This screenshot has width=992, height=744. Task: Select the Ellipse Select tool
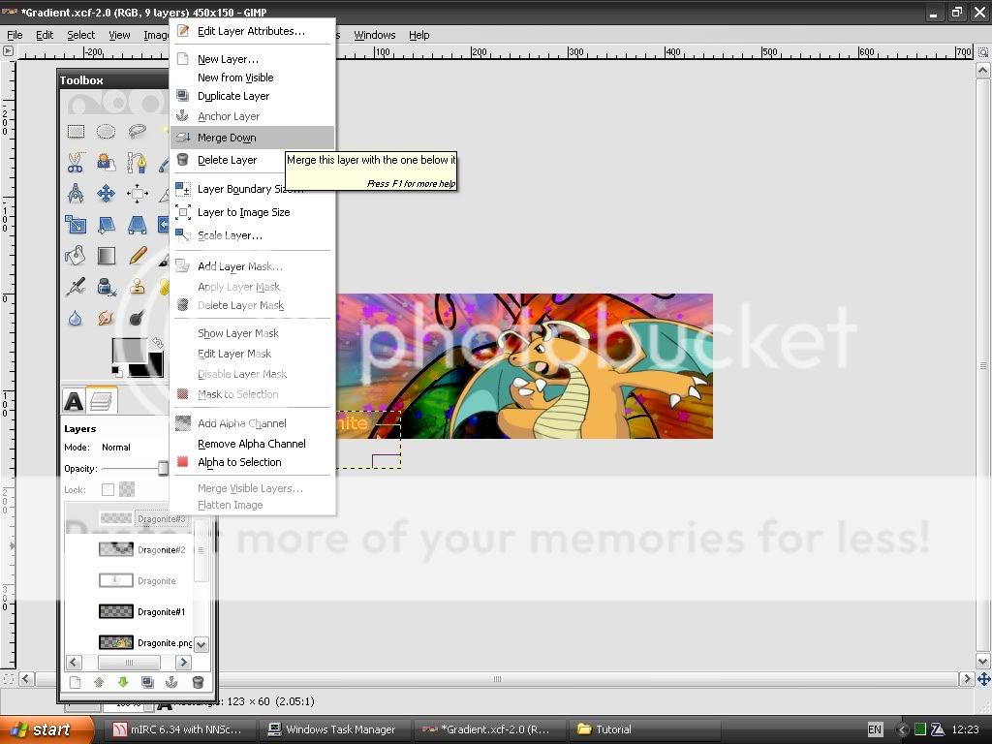(107, 132)
